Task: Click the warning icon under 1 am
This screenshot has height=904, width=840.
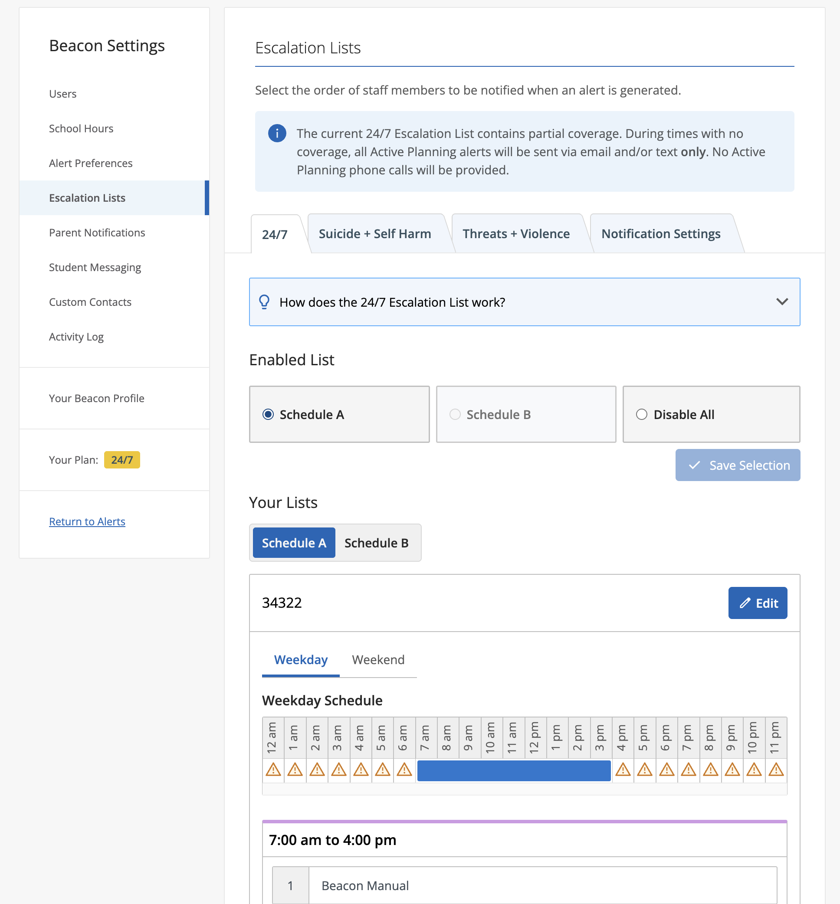Action: tap(295, 770)
